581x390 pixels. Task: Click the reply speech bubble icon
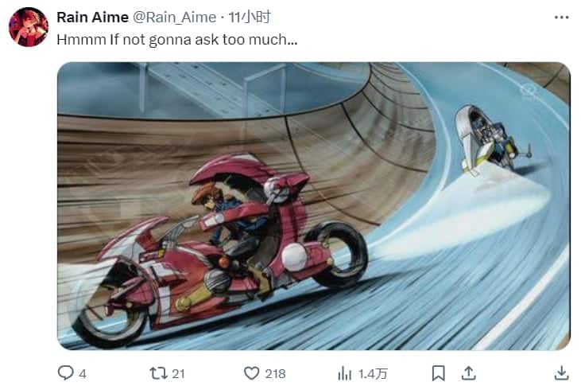pos(66,373)
